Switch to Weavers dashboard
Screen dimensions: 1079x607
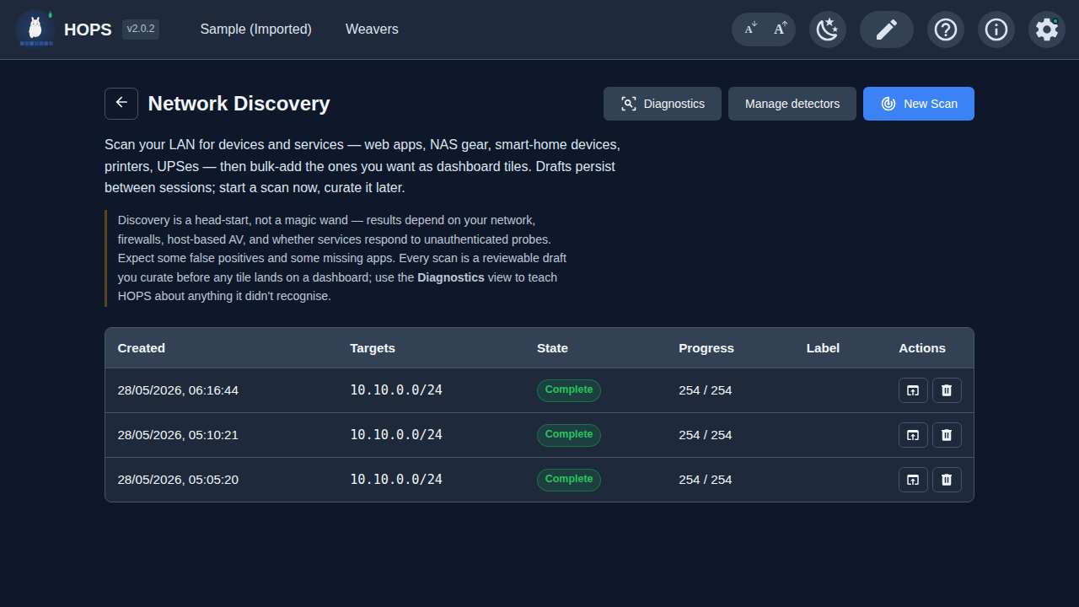[x=372, y=30]
